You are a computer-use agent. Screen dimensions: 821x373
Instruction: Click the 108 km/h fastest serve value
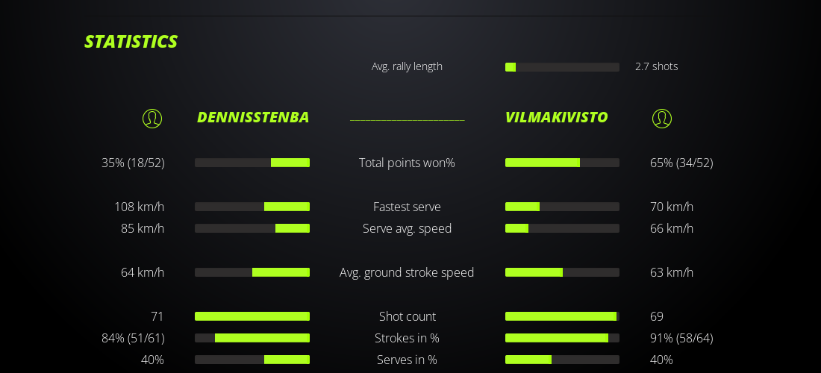coord(139,207)
